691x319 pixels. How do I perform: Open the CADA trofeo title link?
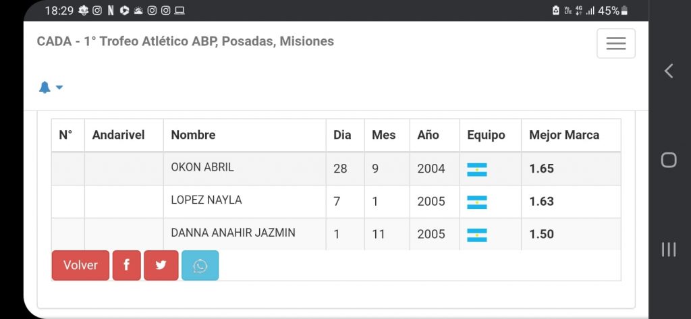click(186, 41)
